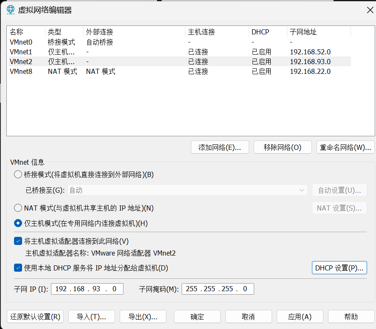Screen dimensions: 376x329
Task: Click the 移除网络(O) button
Action: [x=283, y=147]
